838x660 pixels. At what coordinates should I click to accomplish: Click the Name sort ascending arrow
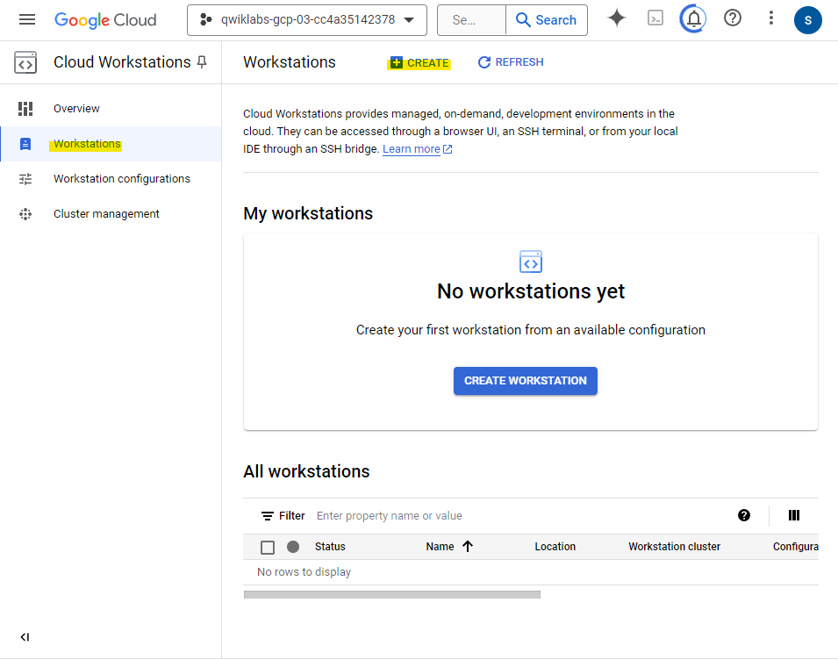pos(468,546)
